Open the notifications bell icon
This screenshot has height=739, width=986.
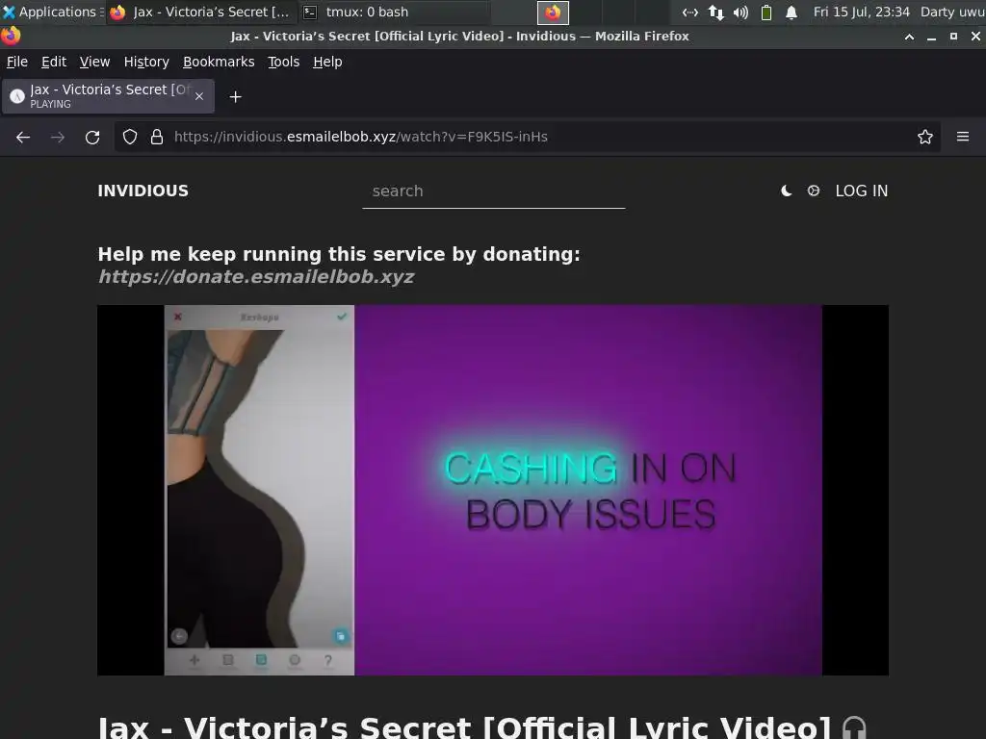(x=791, y=13)
